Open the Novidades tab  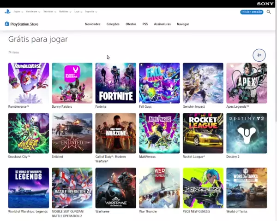pyautogui.click(x=92, y=24)
